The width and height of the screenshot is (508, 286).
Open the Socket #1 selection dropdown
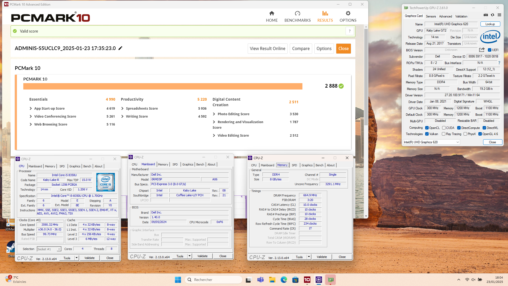[49, 249]
